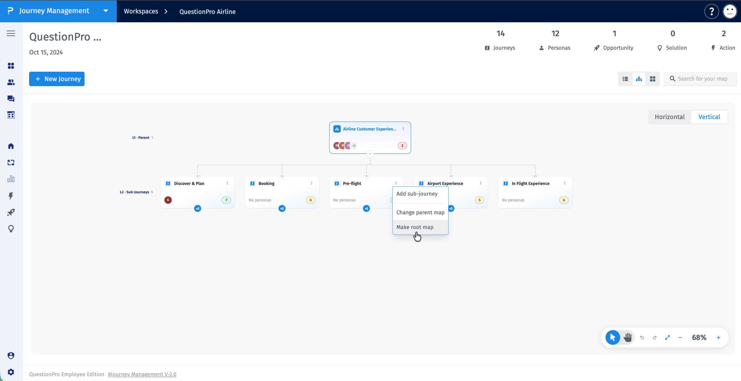Collapse the Airline Customer Experience node children
The image size is (741, 381).
370,154
